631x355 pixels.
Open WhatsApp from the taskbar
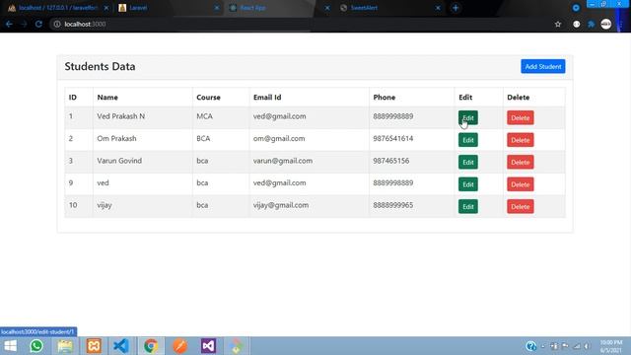(x=36, y=346)
